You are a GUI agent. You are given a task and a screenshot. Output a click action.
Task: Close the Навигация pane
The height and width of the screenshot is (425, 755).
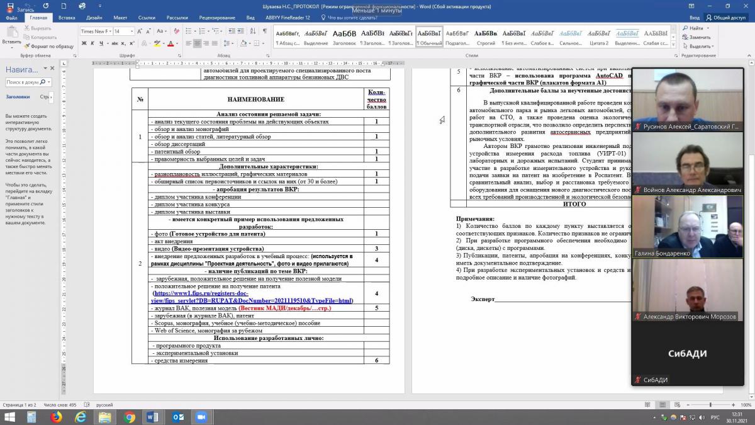tap(52, 69)
